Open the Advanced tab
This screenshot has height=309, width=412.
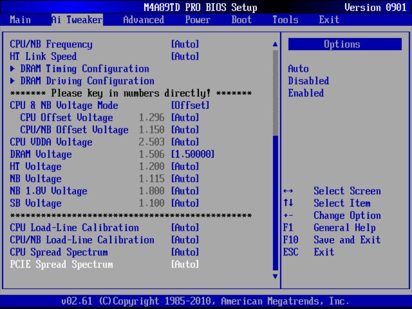click(143, 20)
